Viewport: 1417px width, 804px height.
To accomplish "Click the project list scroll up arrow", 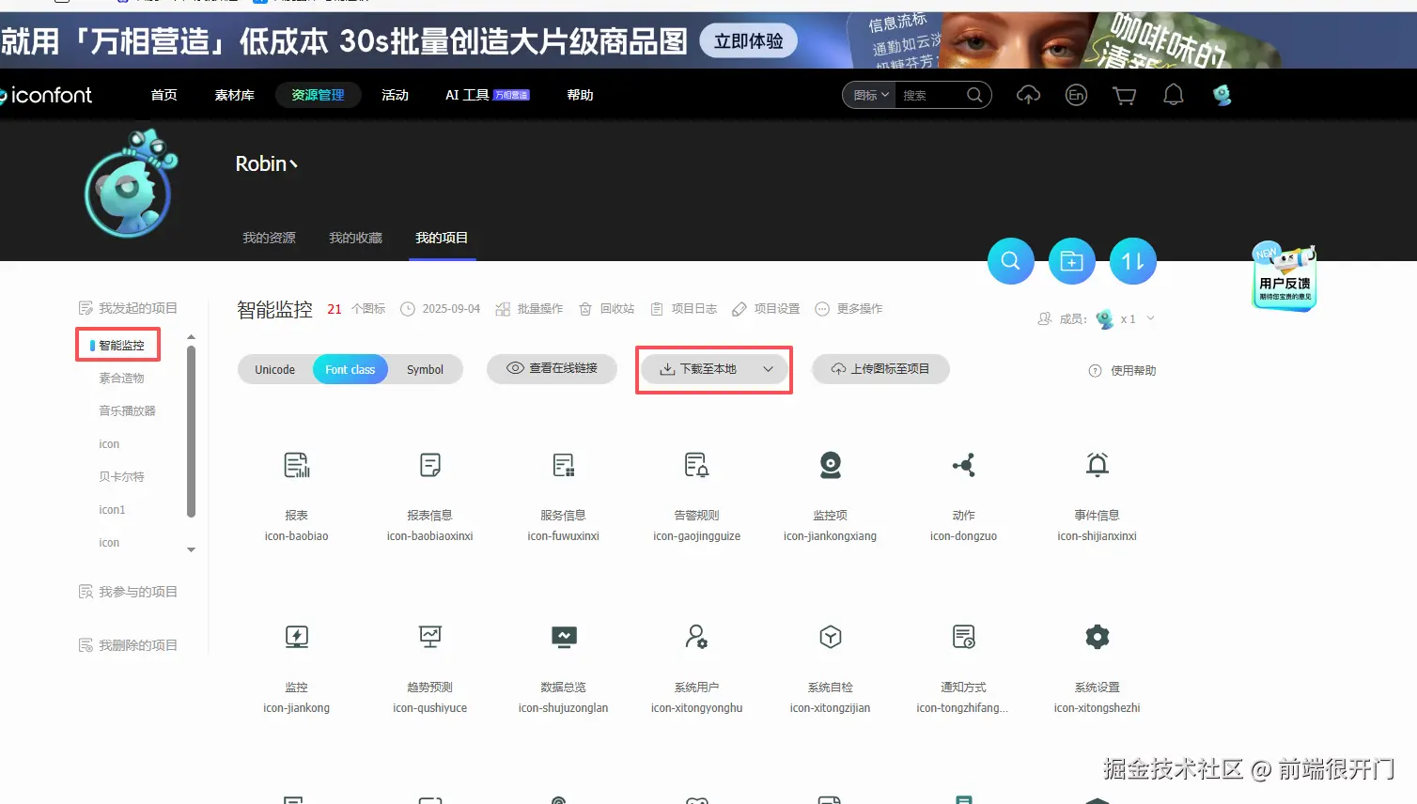I will click(x=192, y=337).
